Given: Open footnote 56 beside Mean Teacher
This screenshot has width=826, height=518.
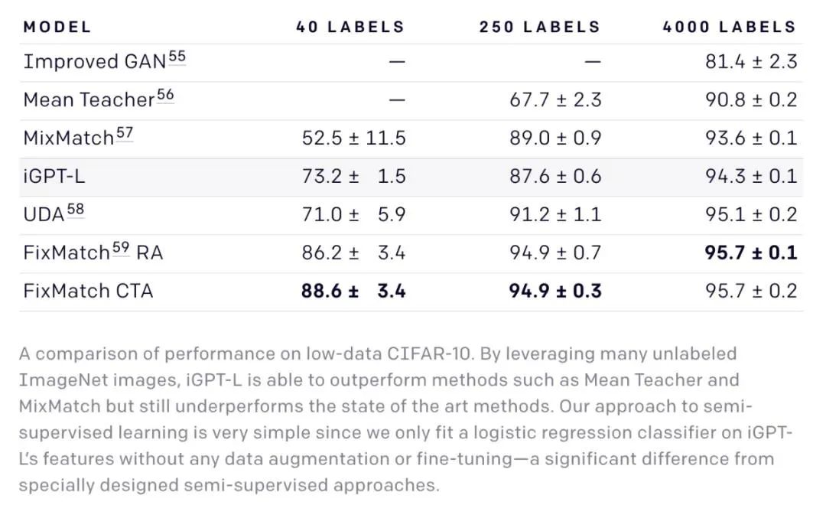Looking at the screenshot, I should [165, 96].
